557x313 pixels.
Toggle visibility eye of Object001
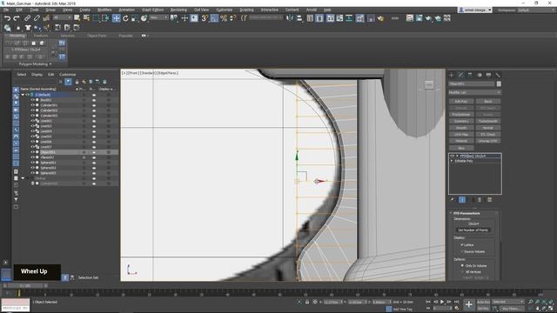33,152
